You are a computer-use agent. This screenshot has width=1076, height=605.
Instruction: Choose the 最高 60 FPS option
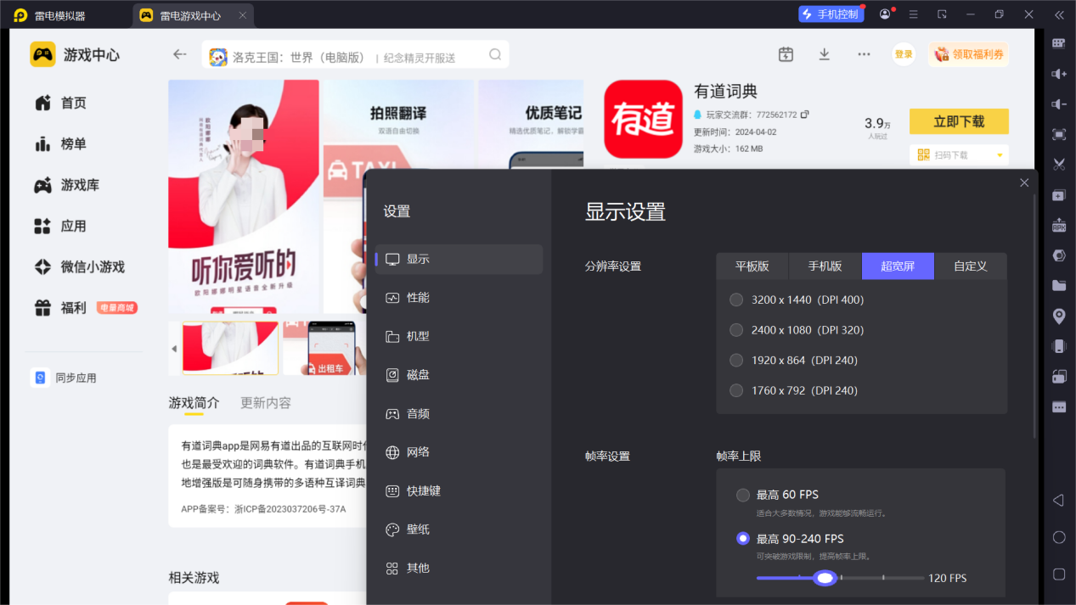[743, 495]
